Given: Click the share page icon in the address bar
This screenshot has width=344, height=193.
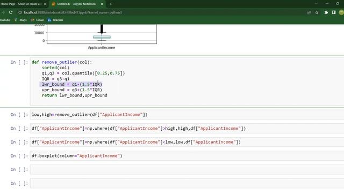Looking at the screenshot, I should tap(309, 12).
